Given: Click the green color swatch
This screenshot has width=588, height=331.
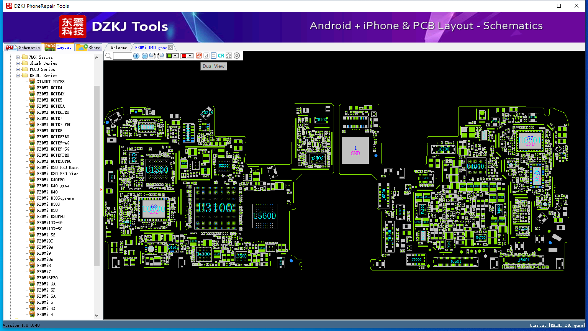Looking at the screenshot, I should [170, 56].
